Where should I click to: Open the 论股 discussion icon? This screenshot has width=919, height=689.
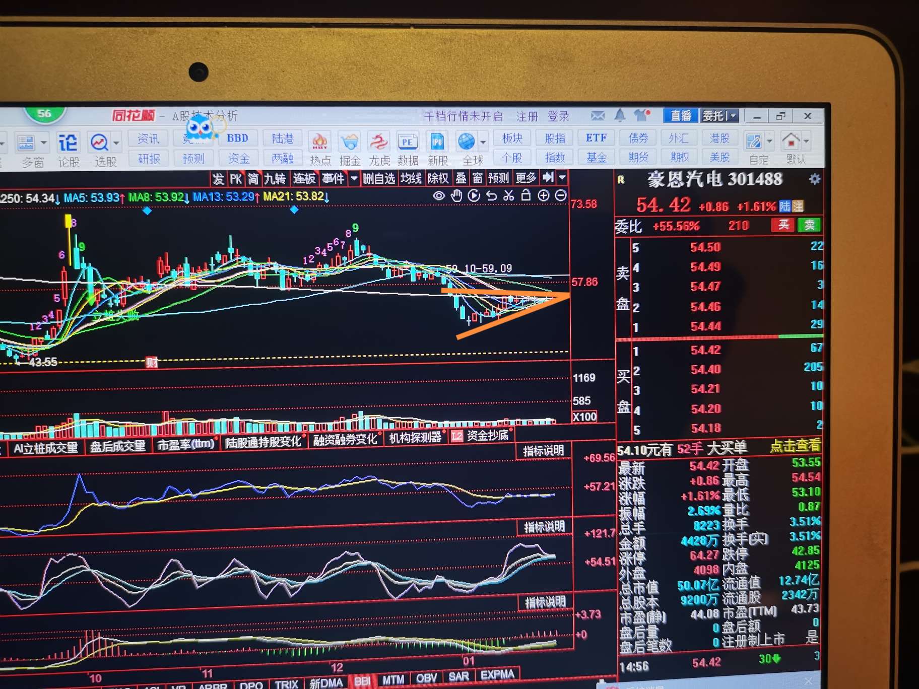(68, 144)
